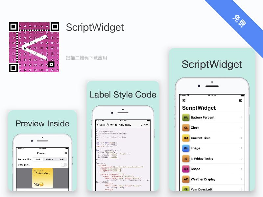Image resolution: width=263 pixels, height=197 pixels.
Task: Tap the pink Shape SH icon
Action: tap(186, 169)
